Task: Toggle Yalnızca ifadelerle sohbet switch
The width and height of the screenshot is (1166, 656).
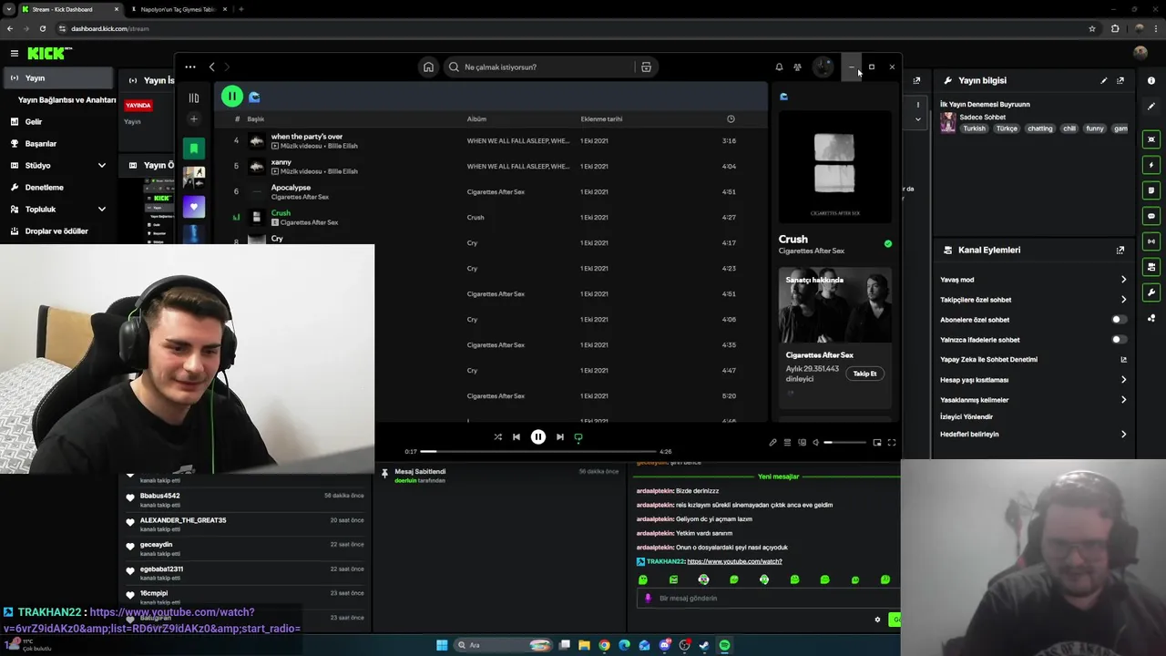Action: point(1119,340)
